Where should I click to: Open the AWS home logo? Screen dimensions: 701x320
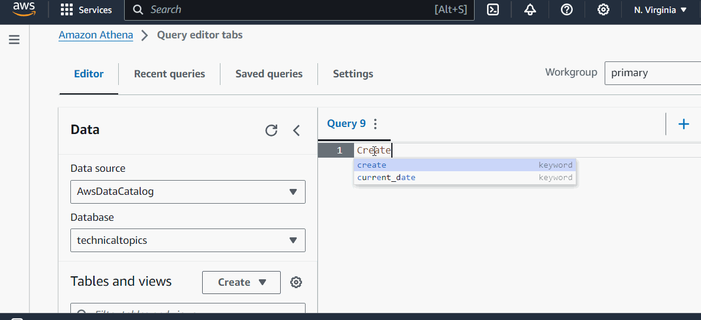point(24,10)
